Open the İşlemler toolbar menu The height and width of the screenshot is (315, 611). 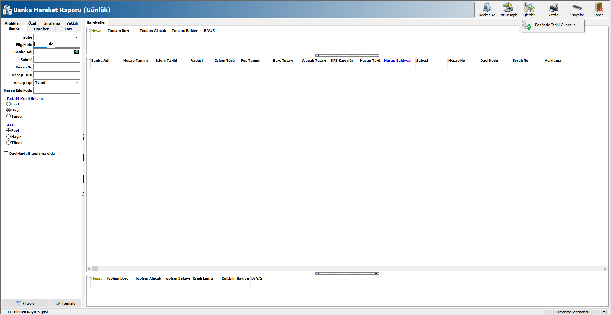529,8
